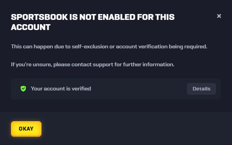The image size is (232, 145).
Task: Click the 'ACCOUNT' word on the heading's second line
Action: click(31, 27)
